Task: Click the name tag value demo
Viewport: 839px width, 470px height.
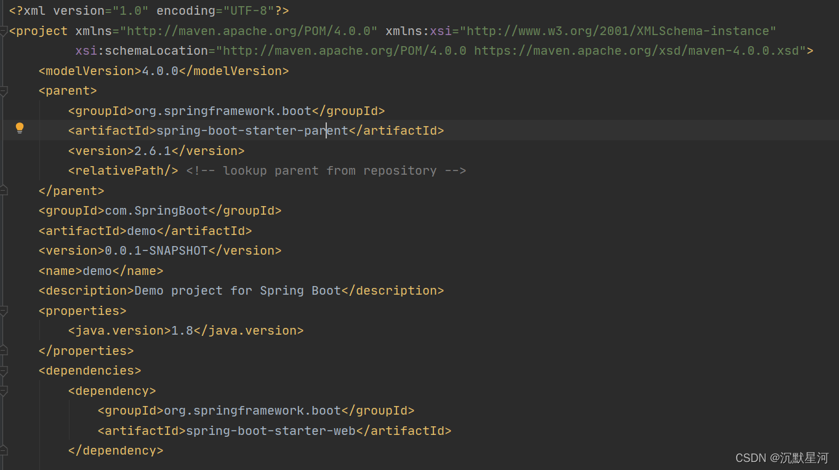Action: pyautogui.click(x=97, y=271)
